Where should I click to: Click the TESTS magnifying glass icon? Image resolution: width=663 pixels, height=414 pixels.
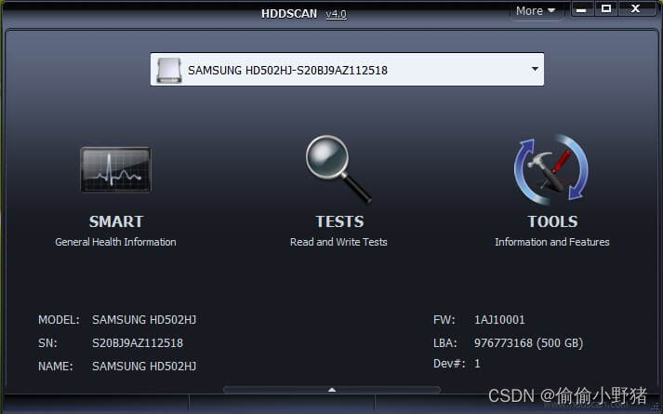338,169
